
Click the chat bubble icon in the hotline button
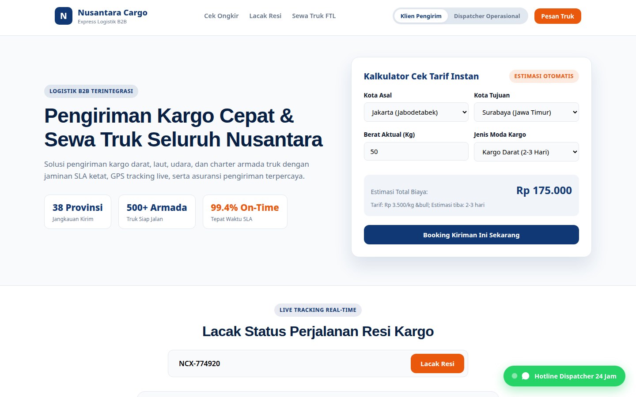coord(526,376)
